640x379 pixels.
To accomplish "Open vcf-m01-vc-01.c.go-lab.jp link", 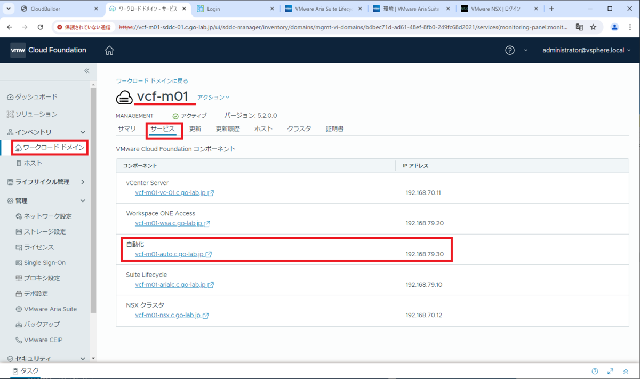I will (170, 193).
